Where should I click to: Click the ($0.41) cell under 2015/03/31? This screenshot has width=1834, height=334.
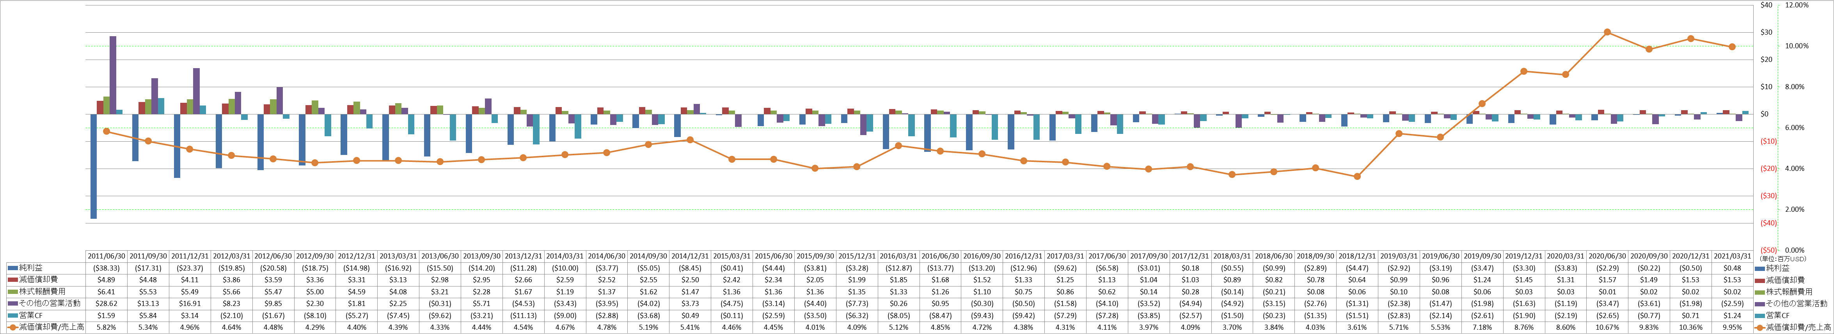pos(732,268)
